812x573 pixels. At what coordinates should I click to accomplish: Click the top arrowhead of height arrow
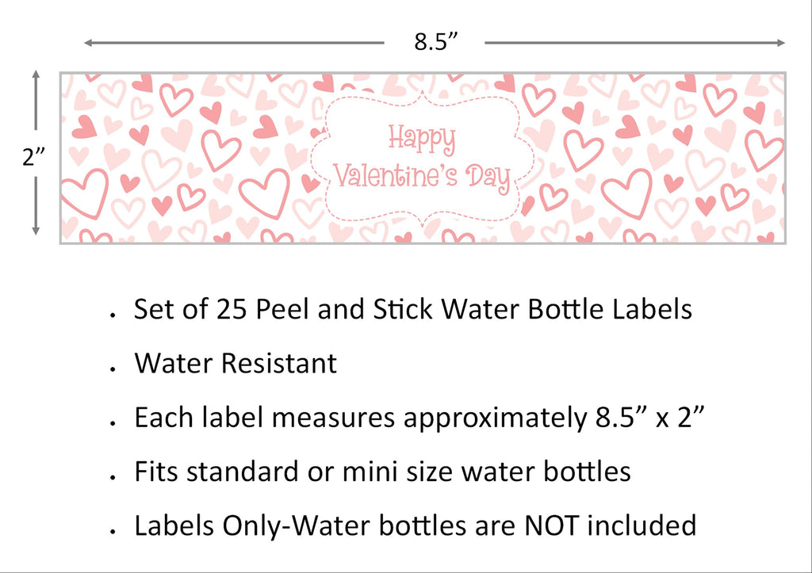pyautogui.click(x=36, y=74)
